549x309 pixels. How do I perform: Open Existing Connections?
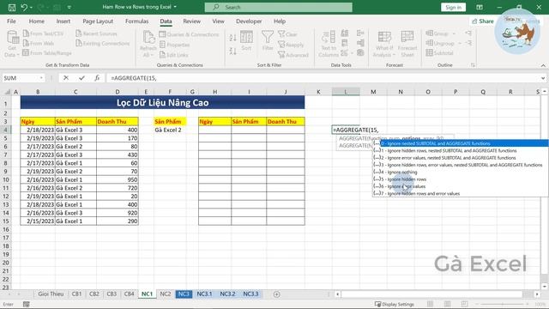103,43
